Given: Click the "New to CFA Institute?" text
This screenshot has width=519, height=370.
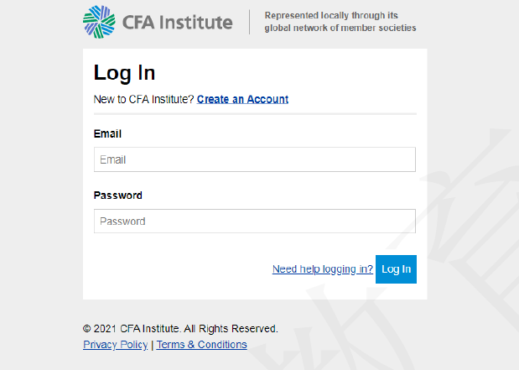Looking at the screenshot, I should tap(143, 99).
